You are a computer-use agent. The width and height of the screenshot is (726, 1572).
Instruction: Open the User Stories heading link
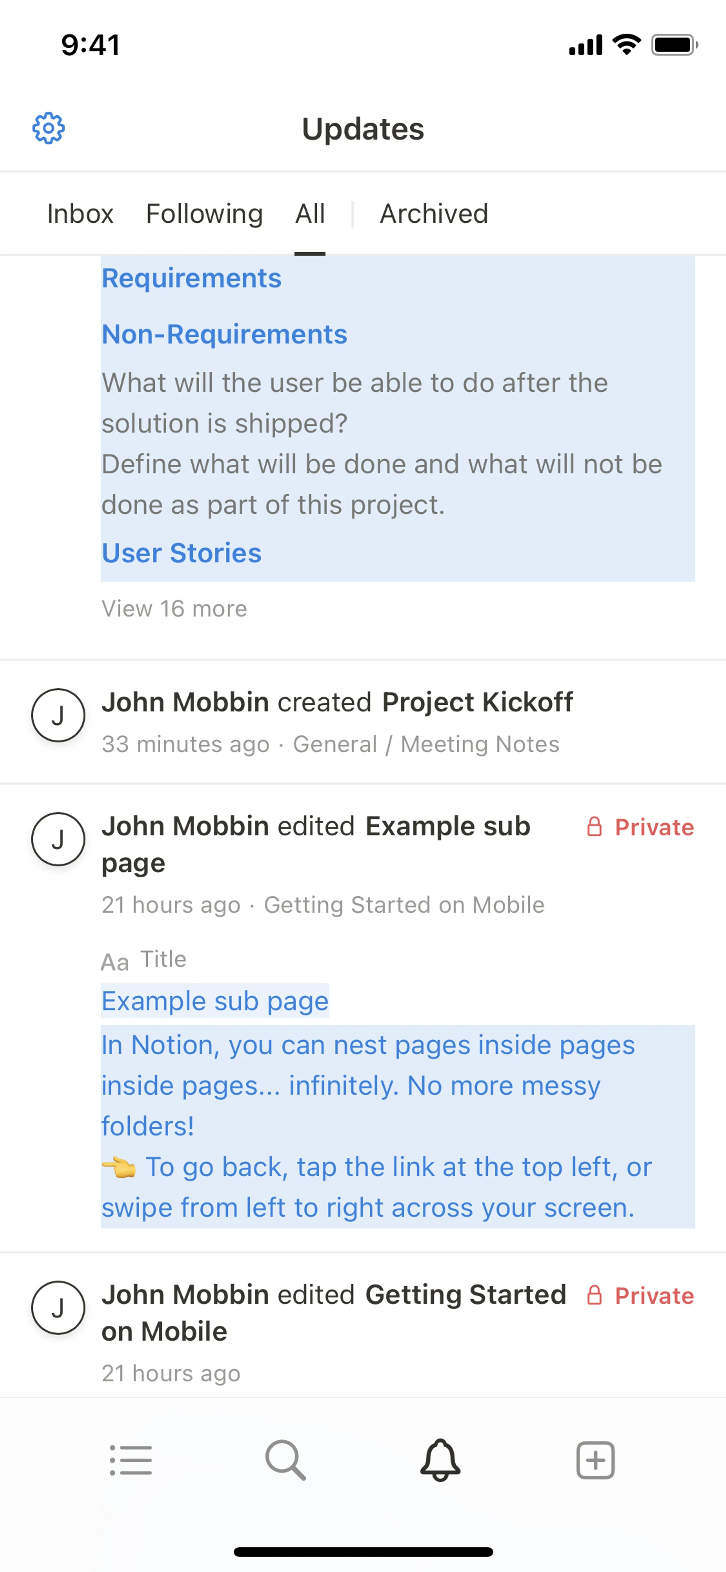point(181,553)
